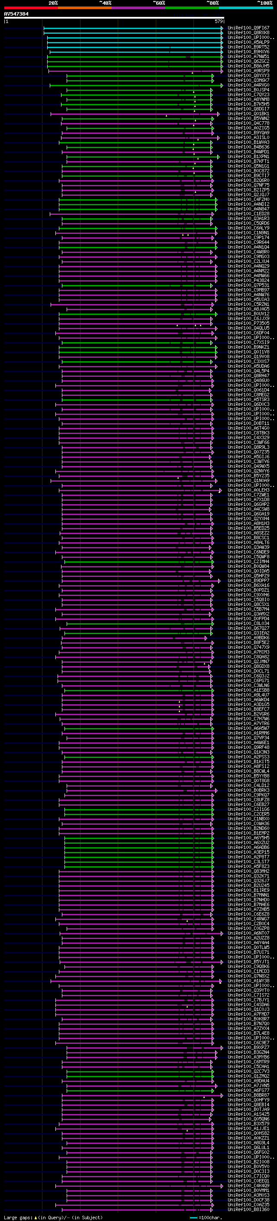
Task: Select label UniRef100_A6Y5H5
Action: tap(248, 838)
